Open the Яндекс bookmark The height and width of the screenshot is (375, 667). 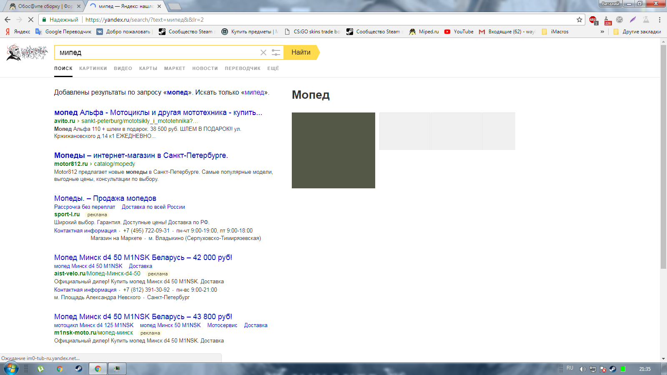(18, 32)
